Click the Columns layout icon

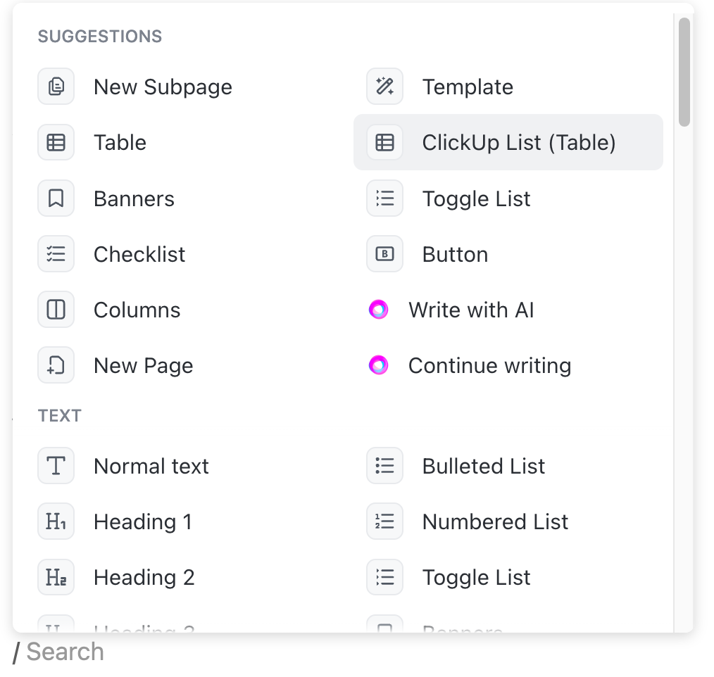(x=56, y=310)
